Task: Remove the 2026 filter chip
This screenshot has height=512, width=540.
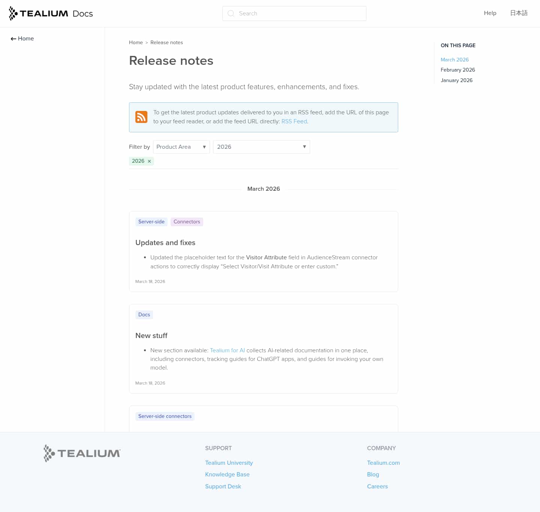Action: pyautogui.click(x=149, y=161)
